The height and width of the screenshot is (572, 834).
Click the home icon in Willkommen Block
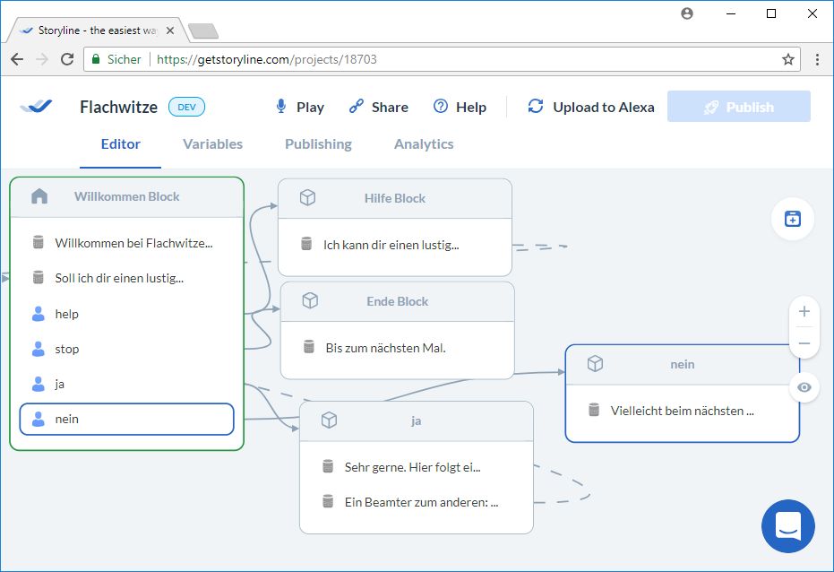pyautogui.click(x=39, y=196)
